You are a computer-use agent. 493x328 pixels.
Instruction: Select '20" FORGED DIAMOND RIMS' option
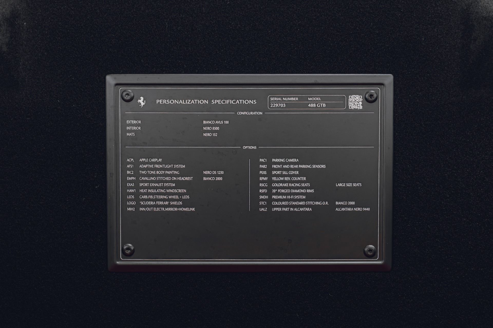point(293,191)
